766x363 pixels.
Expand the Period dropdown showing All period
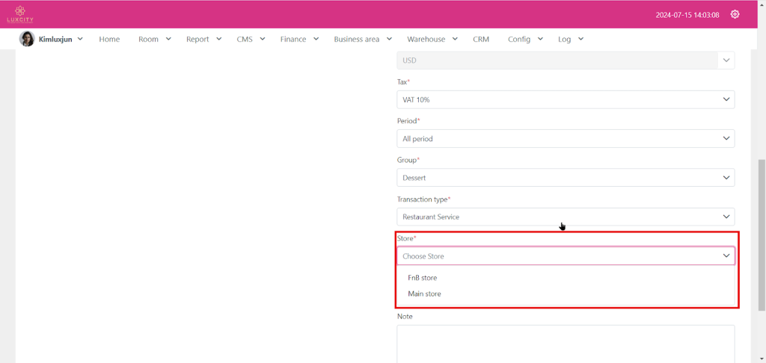point(565,138)
